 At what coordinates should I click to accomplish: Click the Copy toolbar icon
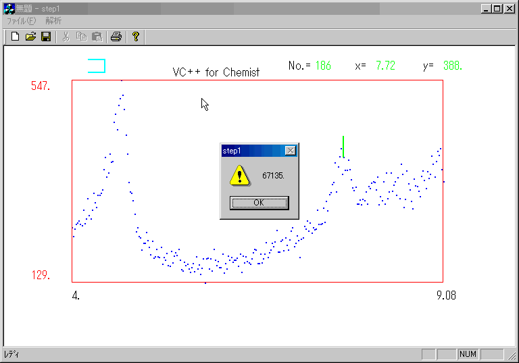81,37
